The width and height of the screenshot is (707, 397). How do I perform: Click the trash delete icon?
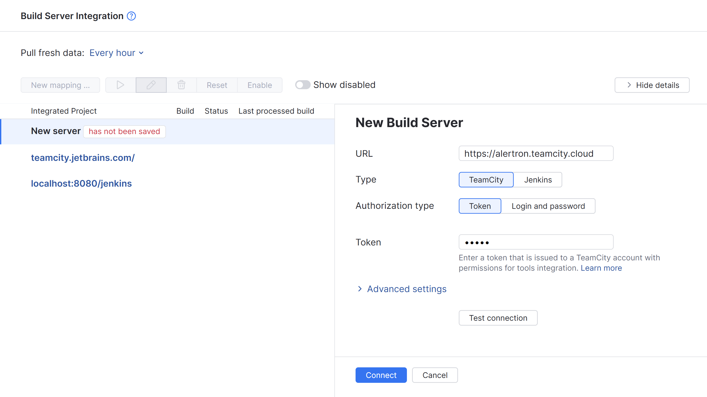(181, 85)
